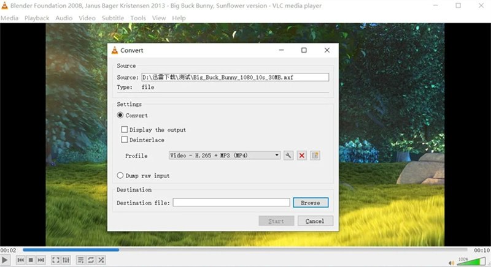Toggle the playlist view icon
491x267 pixels.
pyautogui.click(x=80, y=260)
